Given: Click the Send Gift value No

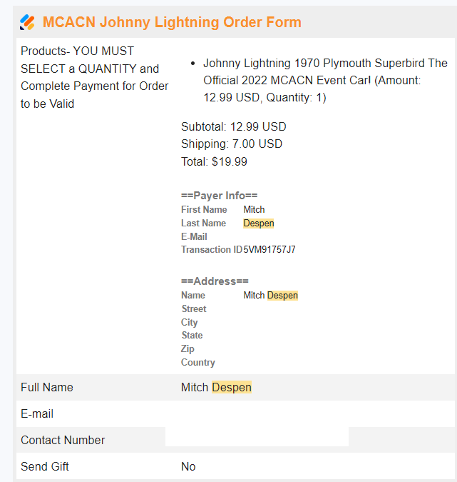Looking at the screenshot, I should point(188,466).
